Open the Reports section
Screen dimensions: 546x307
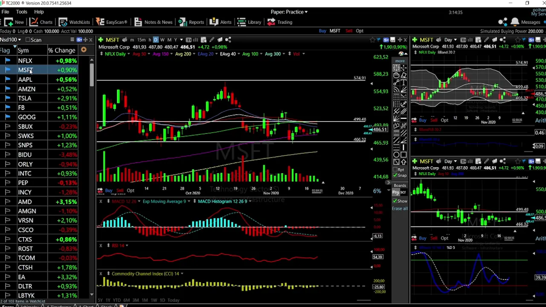click(x=192, y=22)
